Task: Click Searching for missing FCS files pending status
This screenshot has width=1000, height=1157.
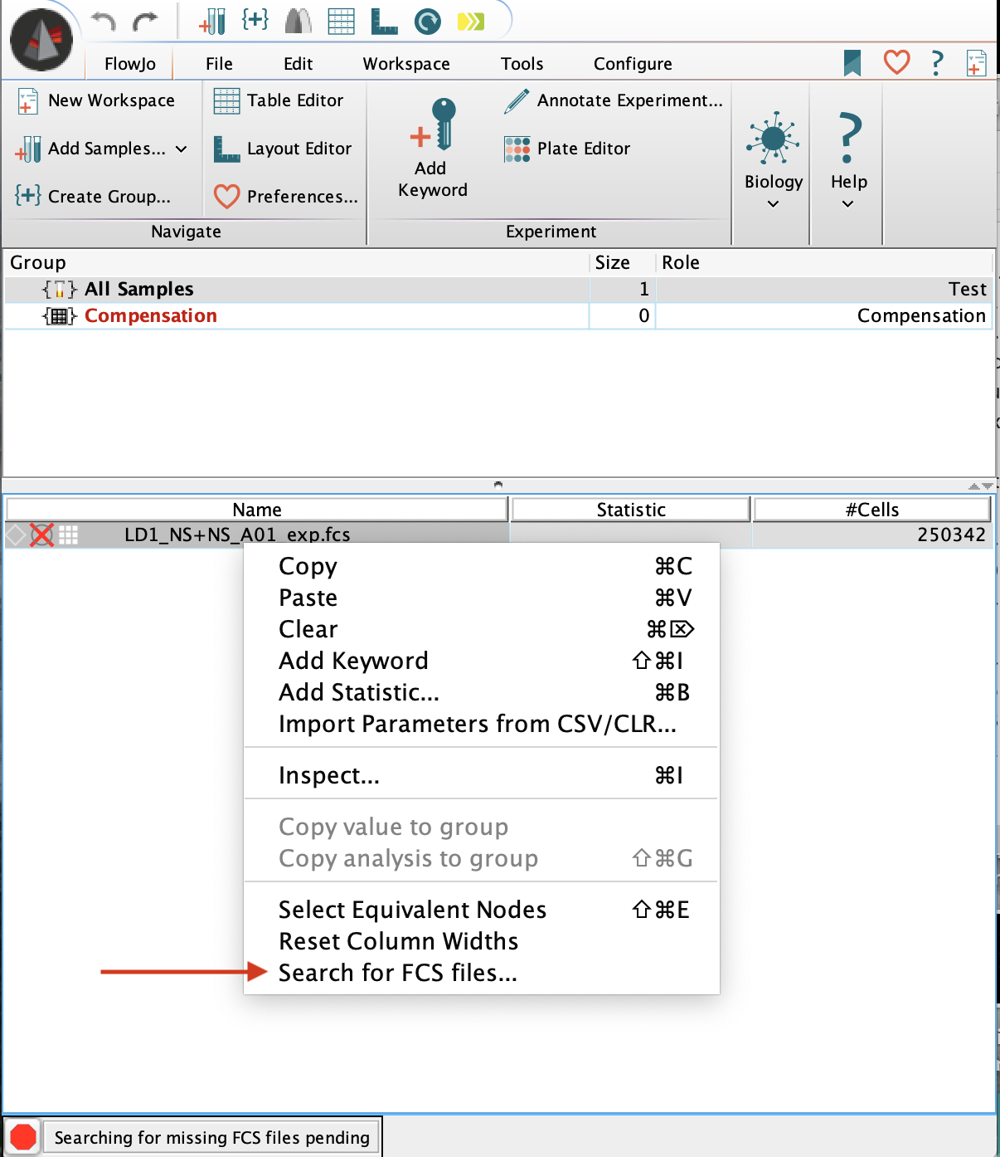Action: 212,1138
